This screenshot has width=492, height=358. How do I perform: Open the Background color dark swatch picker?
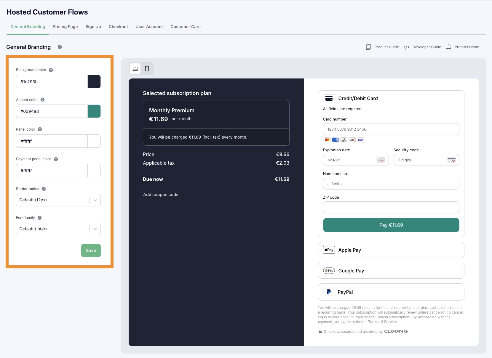coord(94,82)
